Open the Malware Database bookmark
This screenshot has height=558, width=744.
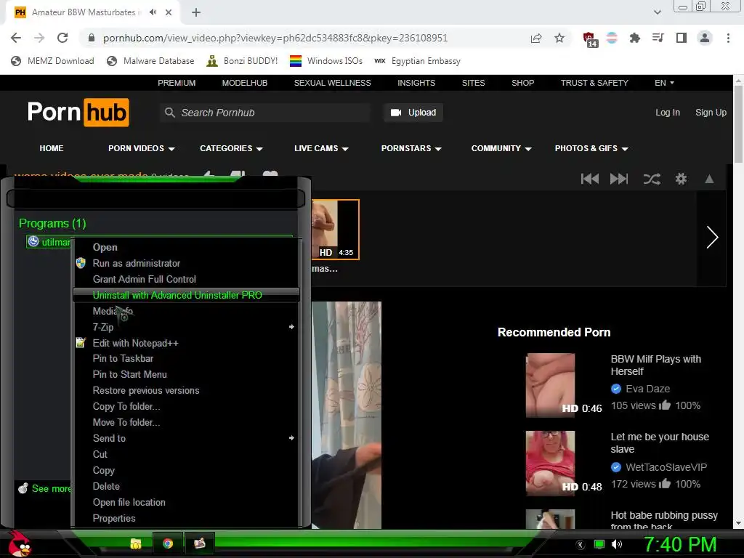click(150, 61)
